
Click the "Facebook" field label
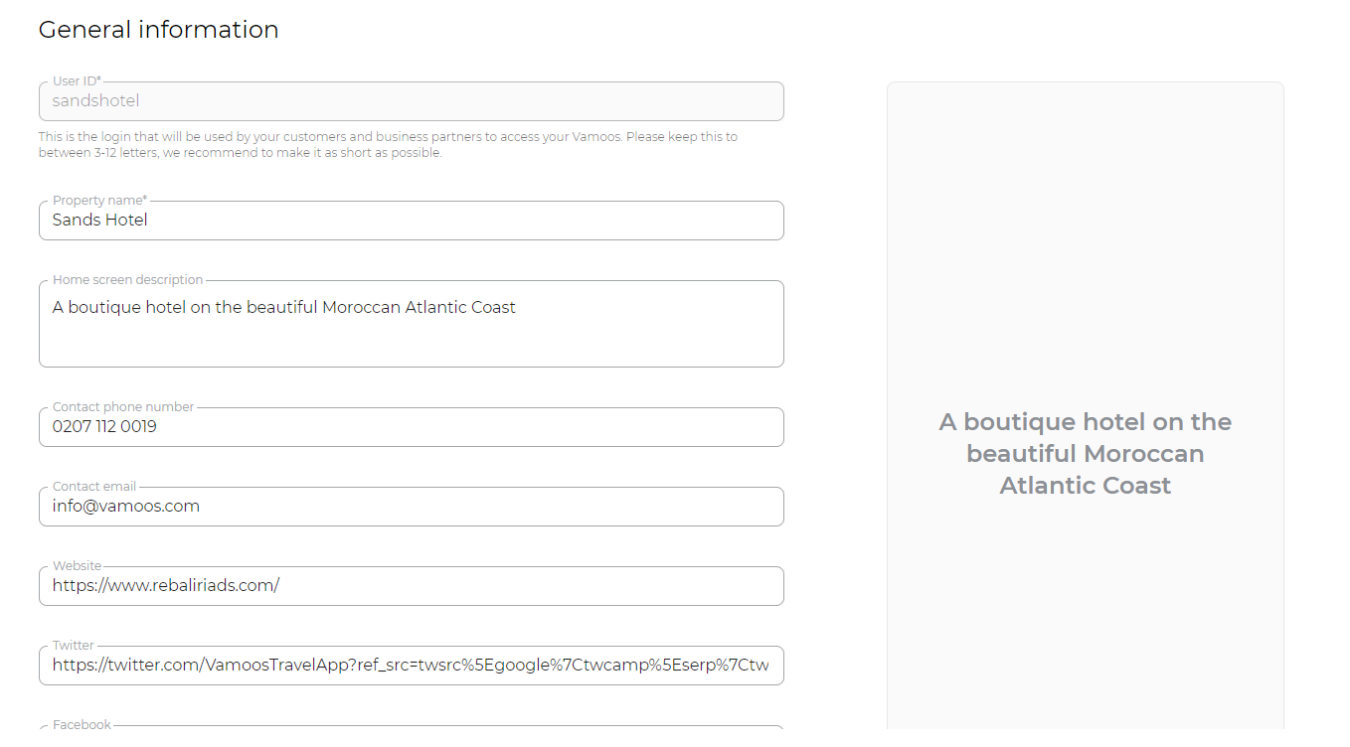tap(82, 725)
